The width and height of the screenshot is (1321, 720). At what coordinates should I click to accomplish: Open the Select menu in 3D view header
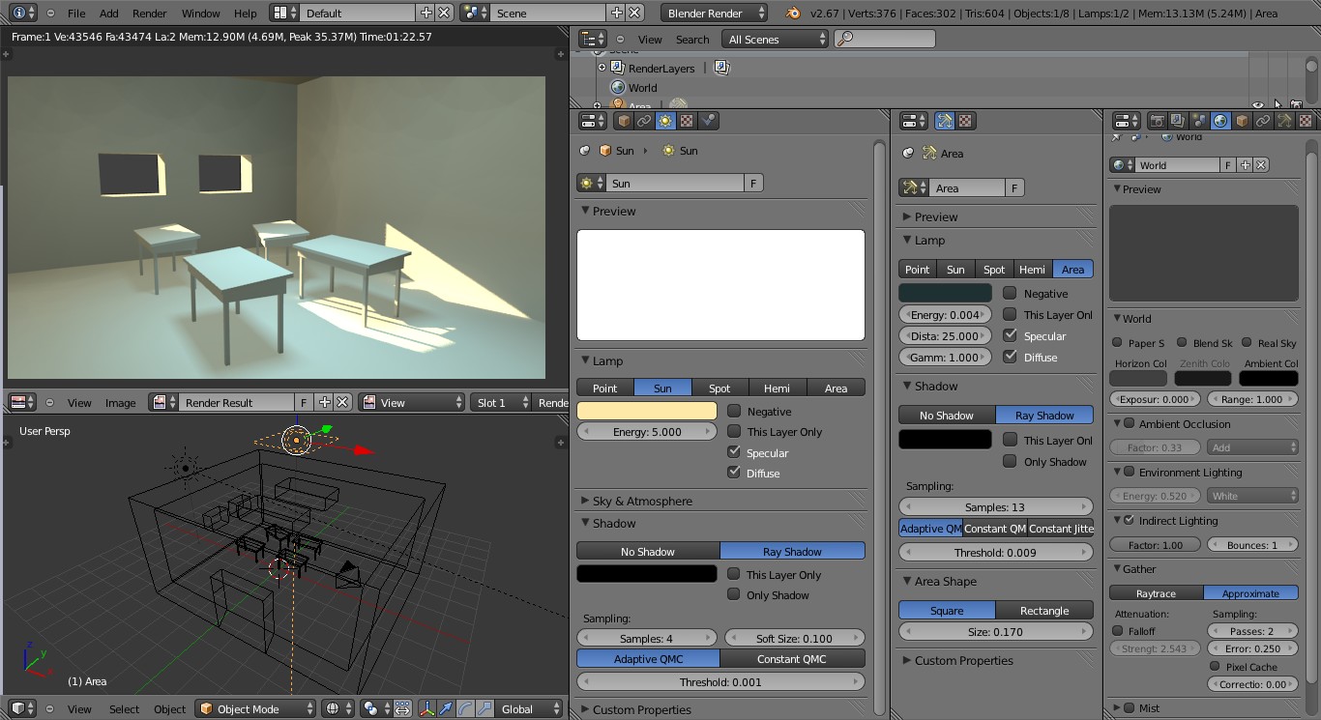click(124, 708)
